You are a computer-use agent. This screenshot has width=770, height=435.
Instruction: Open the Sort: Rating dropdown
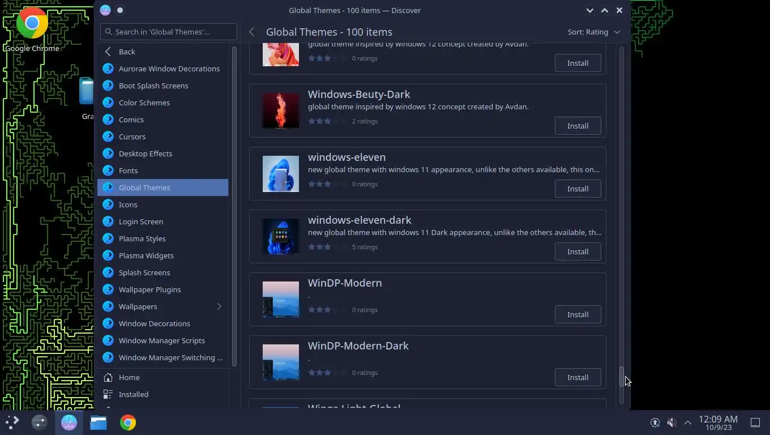click(x=594, y=32)
